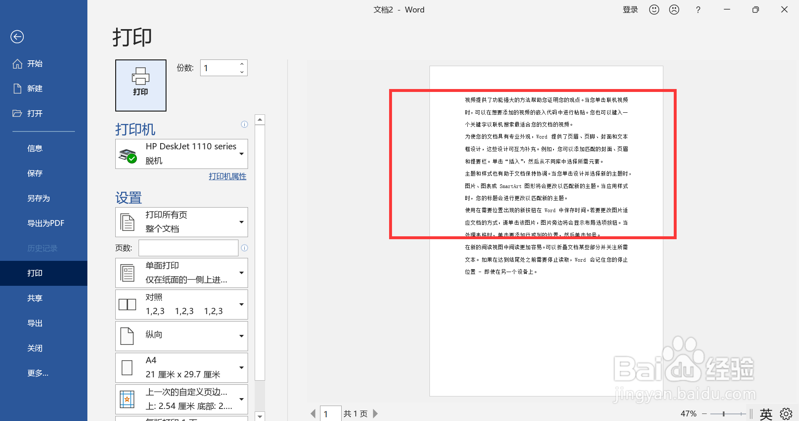This screenshot has width=799, height=421.
Task: Click the settings scrollbar up arrow
Action: (260, 120)
